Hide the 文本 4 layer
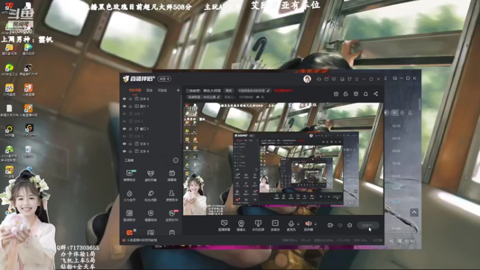480x270 pixels. (x=124, y=151)
